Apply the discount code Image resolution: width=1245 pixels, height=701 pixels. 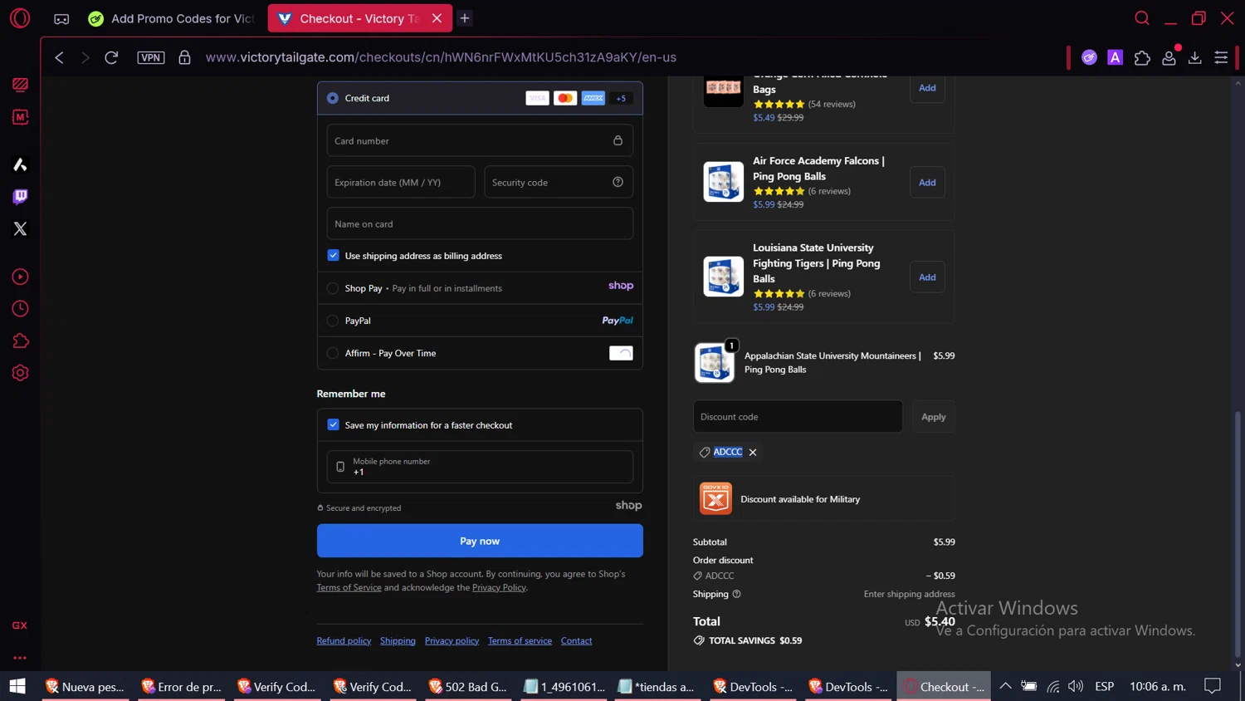click(933, 417)
